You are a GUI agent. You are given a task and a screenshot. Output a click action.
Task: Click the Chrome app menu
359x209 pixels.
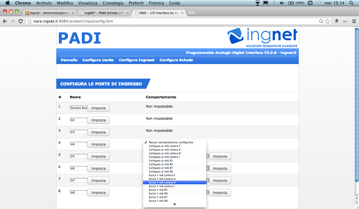tap(23, 3)
